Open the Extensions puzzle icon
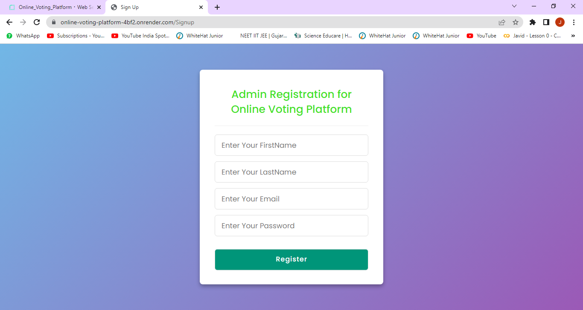583x310 pixels. 532,22
